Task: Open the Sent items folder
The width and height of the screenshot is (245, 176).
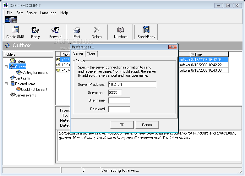Action: click(x=20, y=78)
